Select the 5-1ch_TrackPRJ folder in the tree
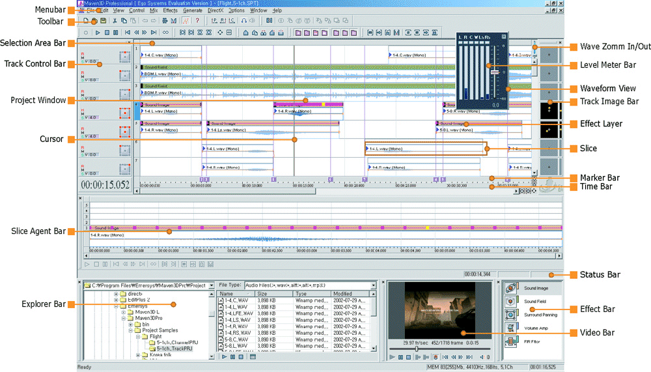The image size is (651, 372). click(174, 349)
